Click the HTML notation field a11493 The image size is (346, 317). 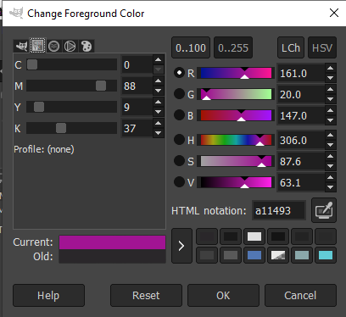point(279,210)
